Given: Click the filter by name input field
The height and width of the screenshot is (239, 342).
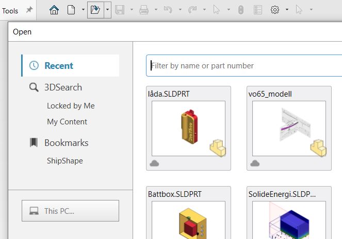Looking at the screenshot, I should (245, 66).
